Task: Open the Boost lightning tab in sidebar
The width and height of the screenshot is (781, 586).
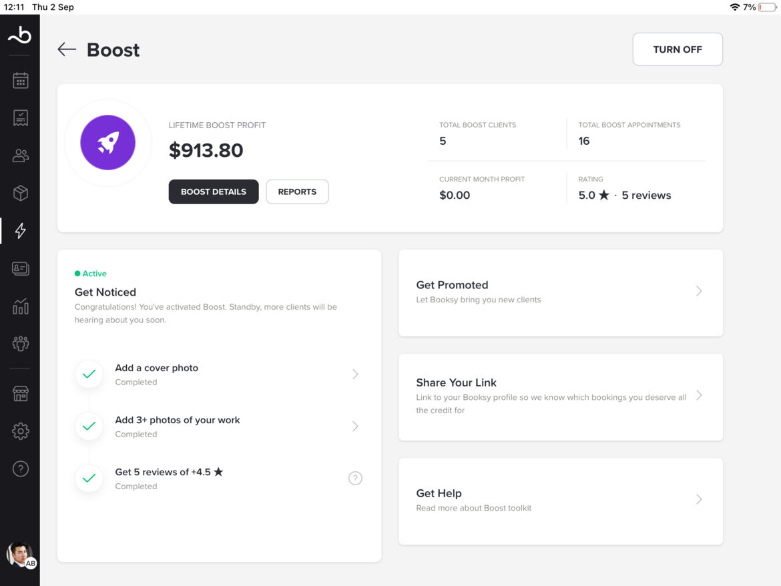Action: (21, 230)
